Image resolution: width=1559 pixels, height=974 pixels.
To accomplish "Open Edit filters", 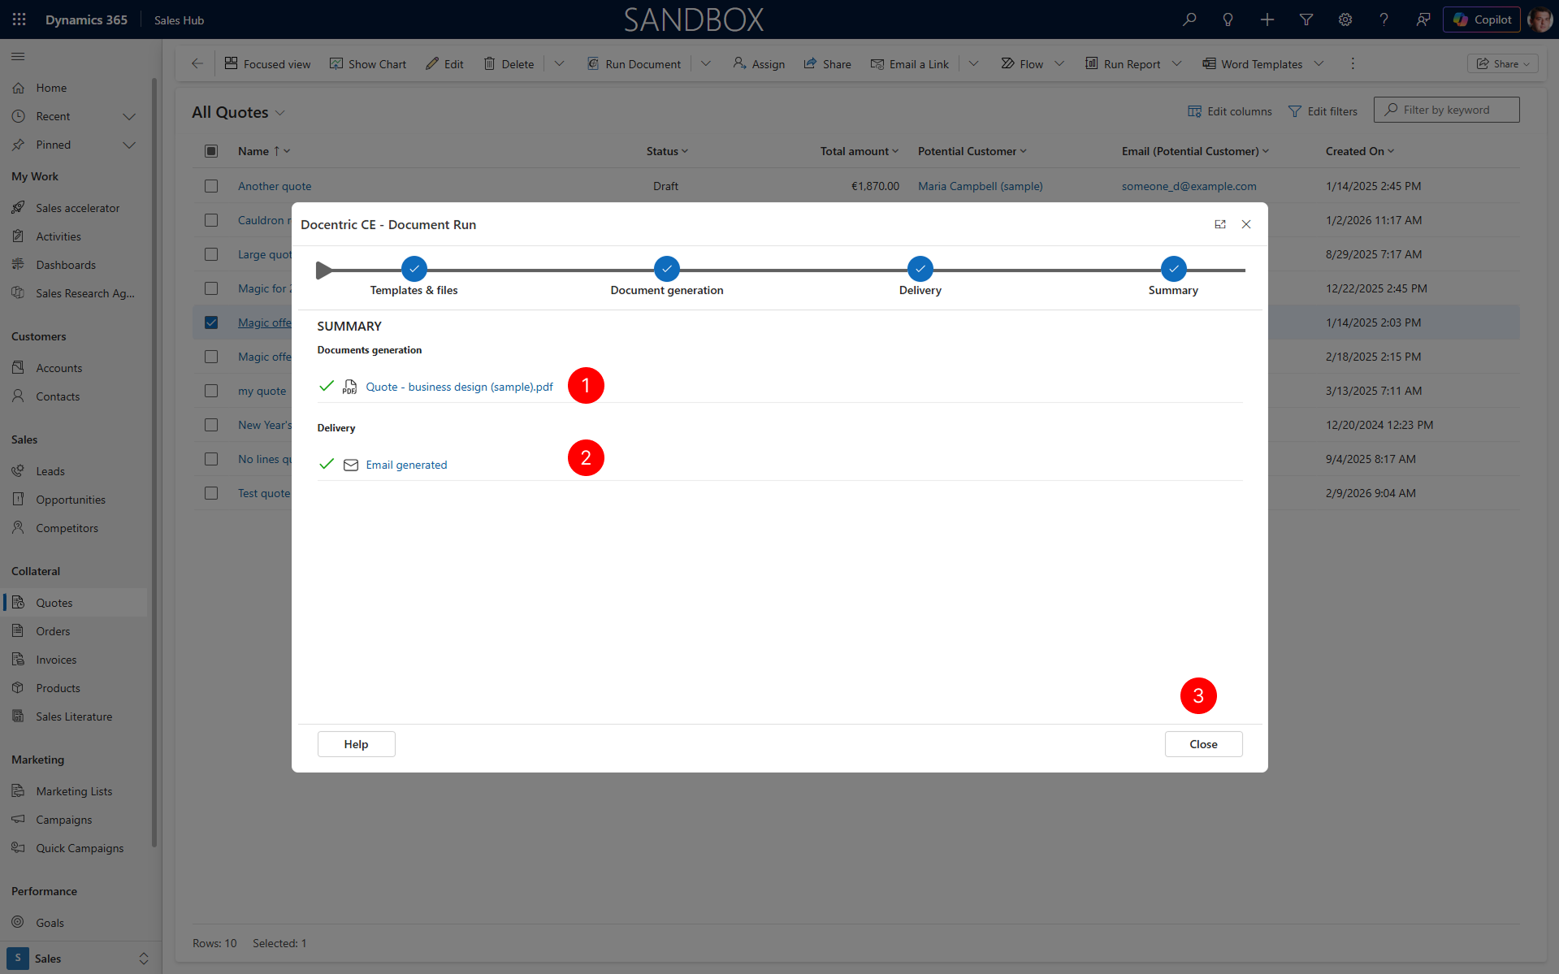I will [x=1323, y=111].
